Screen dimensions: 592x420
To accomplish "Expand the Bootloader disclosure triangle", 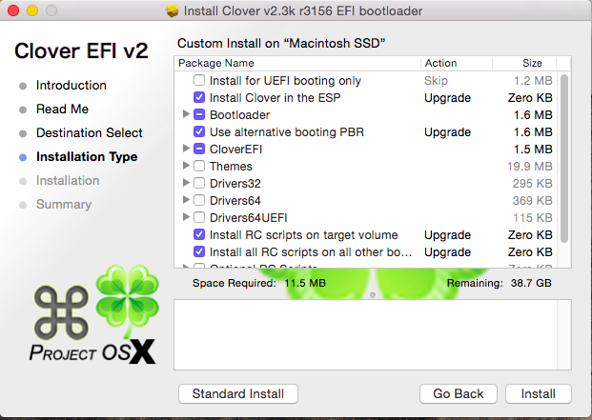I will [x=186, y=114].
